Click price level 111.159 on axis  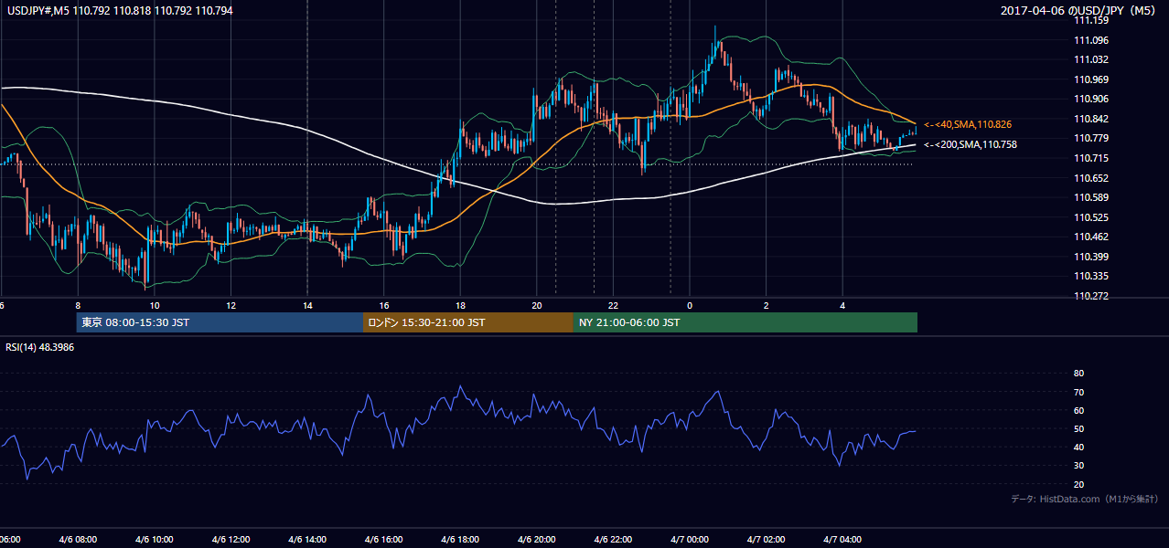(1091, 20)
